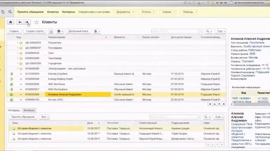Viewport: 270px width, 151px height.
Task: Open the sections menu icon beside the search magnifier
Action: [x=3, y=12]
